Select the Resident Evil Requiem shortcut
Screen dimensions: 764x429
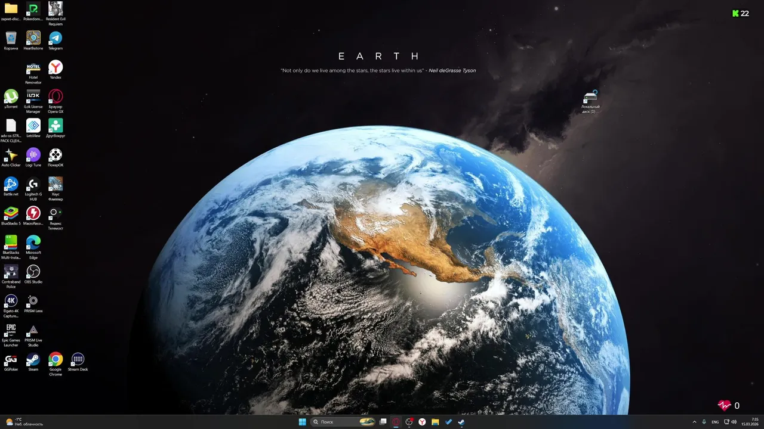(56, 14)
